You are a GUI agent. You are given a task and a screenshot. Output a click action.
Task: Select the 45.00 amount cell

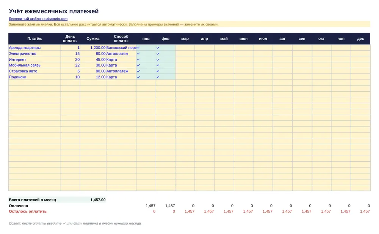93,59
